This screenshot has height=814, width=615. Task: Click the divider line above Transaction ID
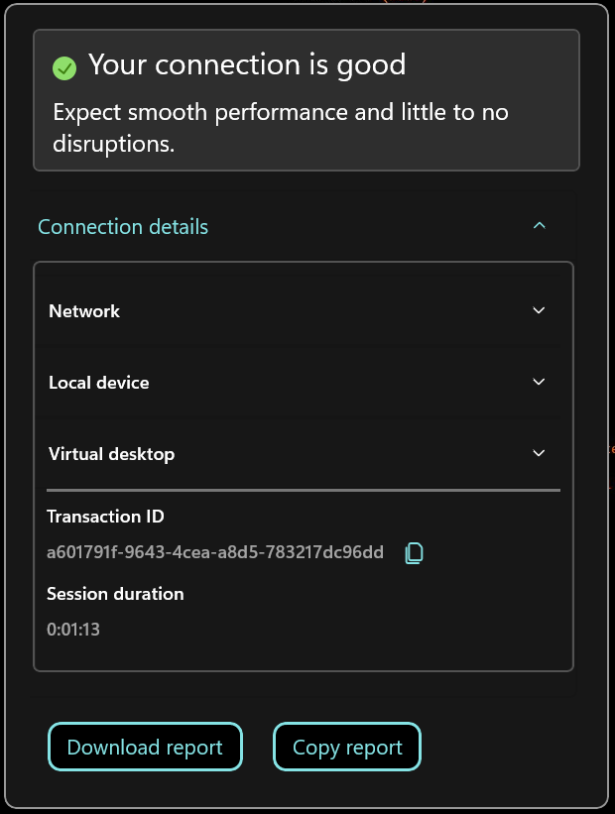(x=304, y=490)
